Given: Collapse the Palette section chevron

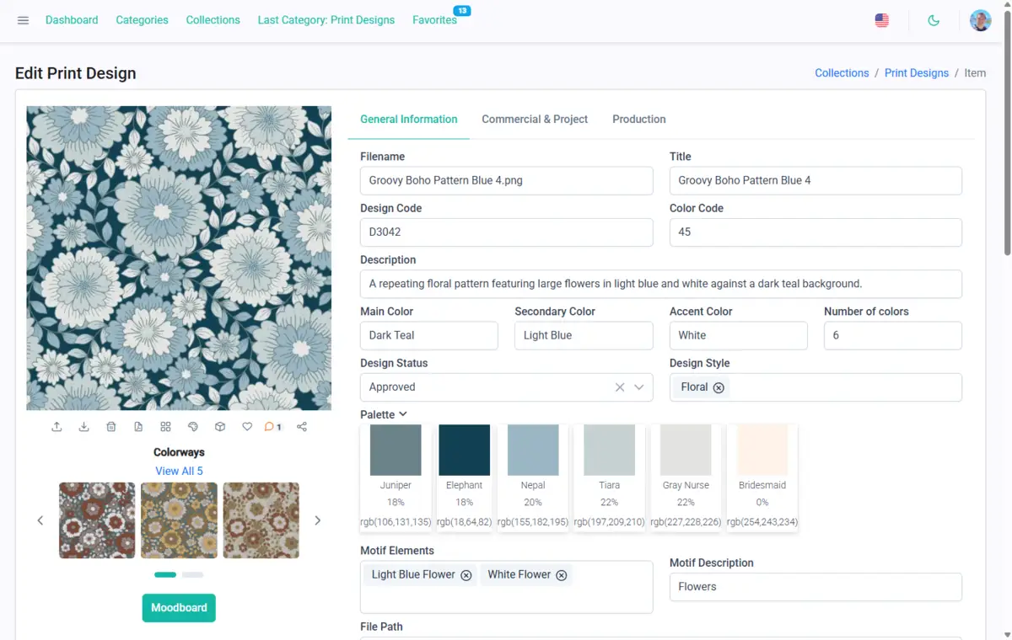Looking at the screenshot, I should click(403, 414).
